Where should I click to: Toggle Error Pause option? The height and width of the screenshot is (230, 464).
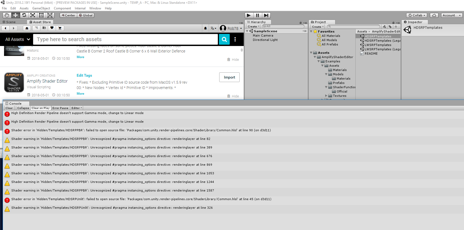click(x=60, y=108)
